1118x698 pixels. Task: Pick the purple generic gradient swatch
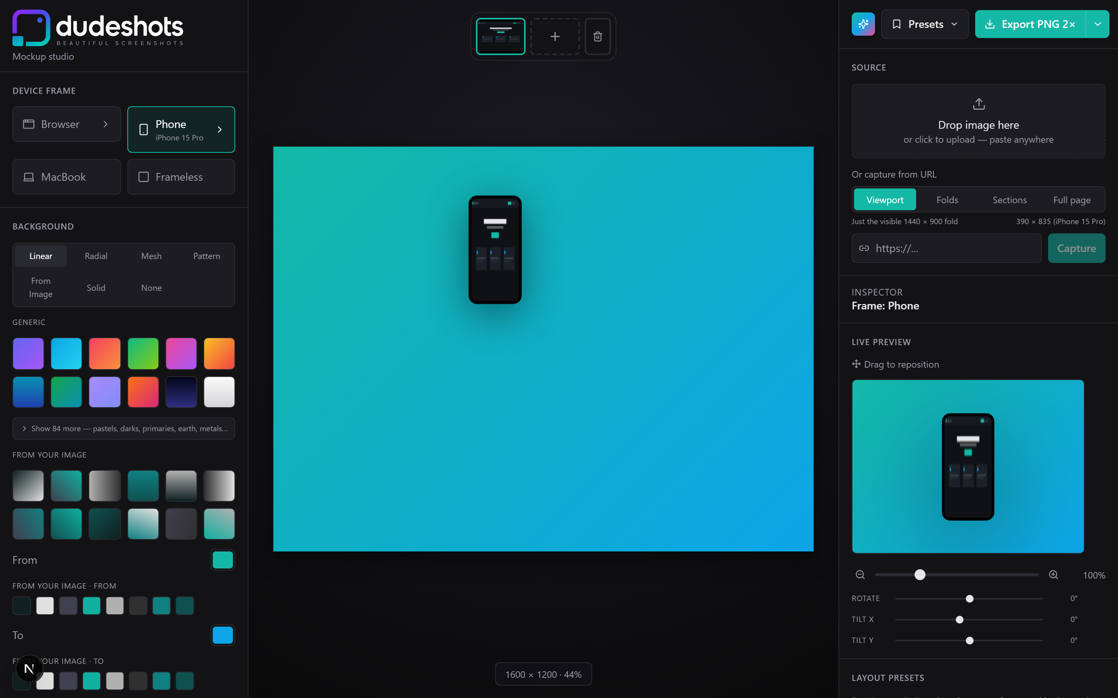[28, 354]
